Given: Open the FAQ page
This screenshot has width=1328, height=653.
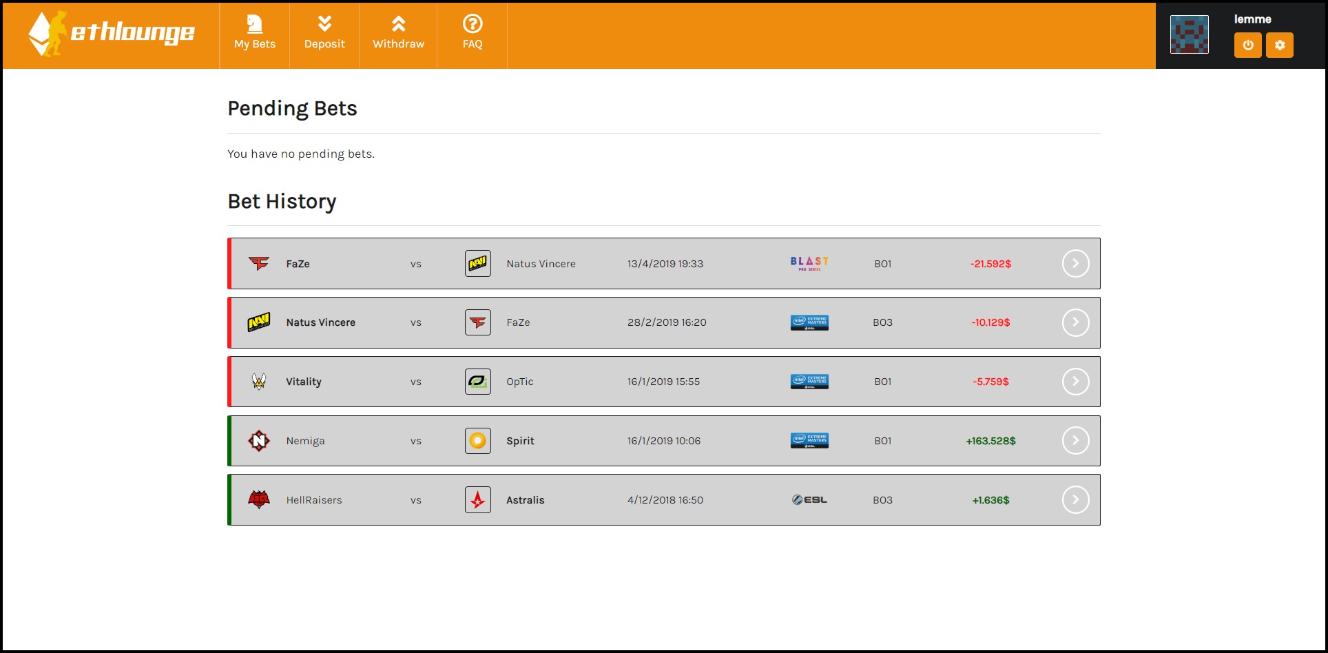Looking at the screenshot, I should pos(473,34).
